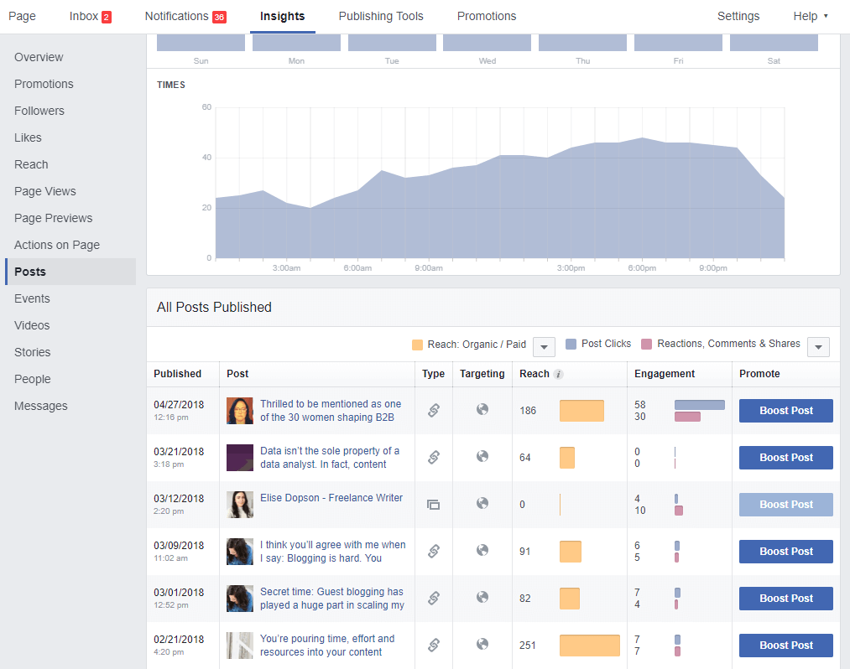
Task: Boost the 03/09/2018 post
Action: tap(785, 551)
